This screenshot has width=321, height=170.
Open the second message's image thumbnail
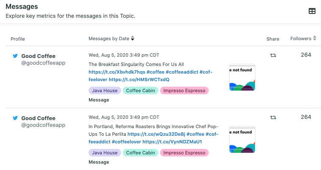click(x=242, y=140)
